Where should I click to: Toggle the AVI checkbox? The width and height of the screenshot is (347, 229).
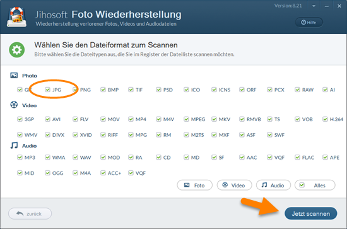[x=47, y=119]
